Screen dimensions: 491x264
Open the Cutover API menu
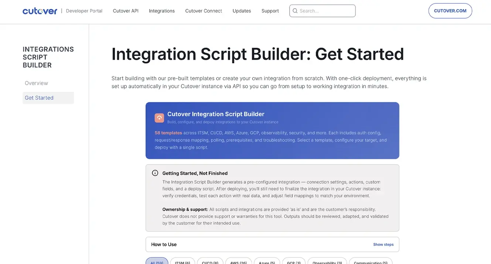126,11
